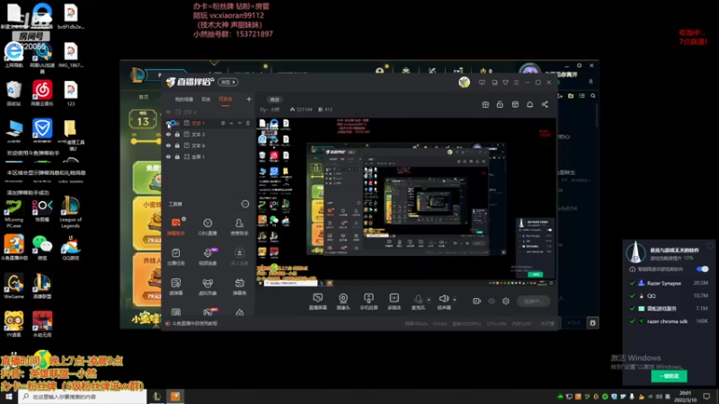Toggle the smart game acceleration switch
The image size is (719, 404).
702,268
